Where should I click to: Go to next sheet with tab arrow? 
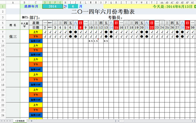click(7, 121)
